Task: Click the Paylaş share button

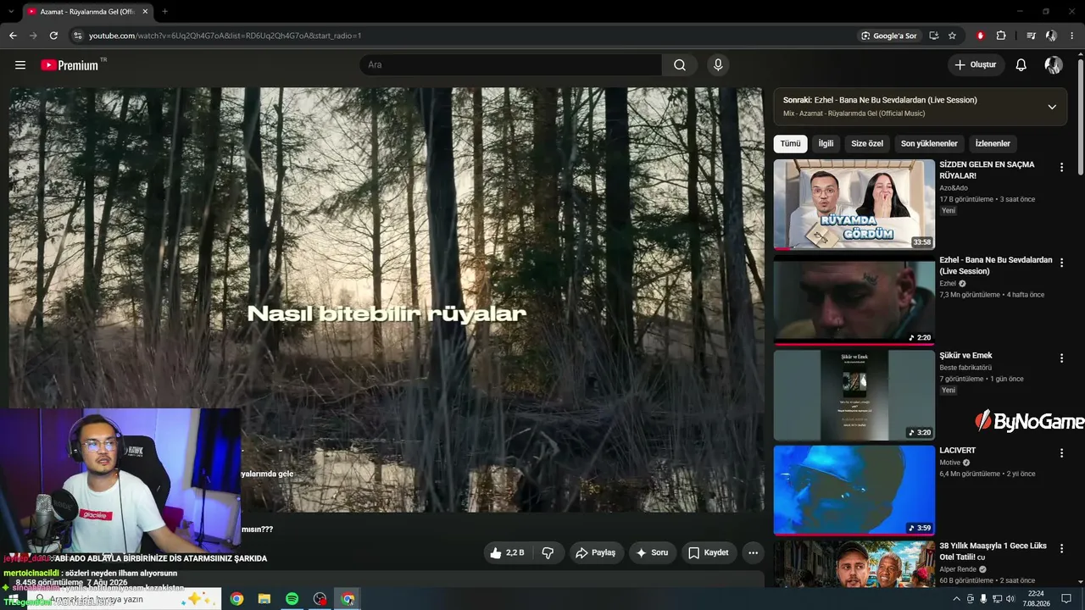Action: tap(595, 552)
